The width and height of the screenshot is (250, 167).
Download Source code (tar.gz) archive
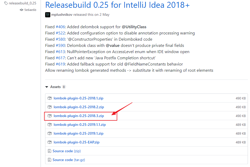point(69,160)
